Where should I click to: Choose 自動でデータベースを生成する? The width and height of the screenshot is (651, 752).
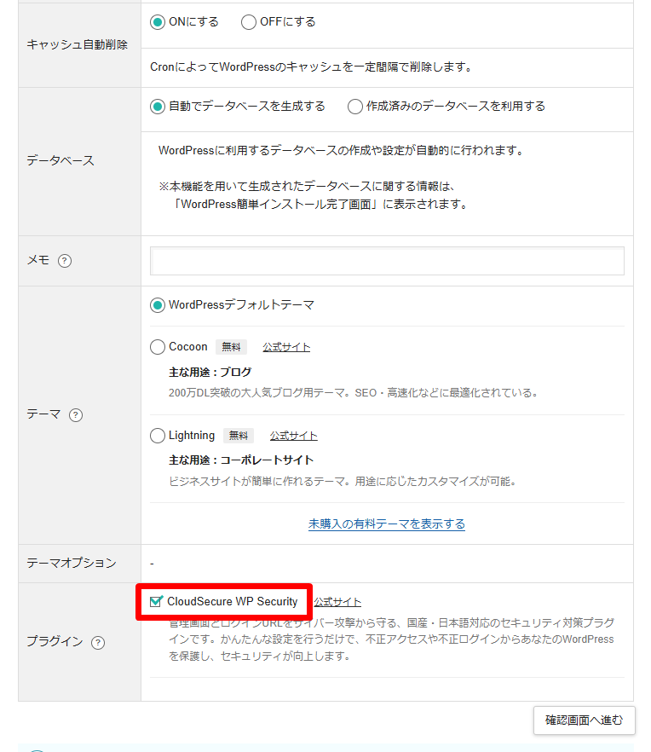point(158,107)
